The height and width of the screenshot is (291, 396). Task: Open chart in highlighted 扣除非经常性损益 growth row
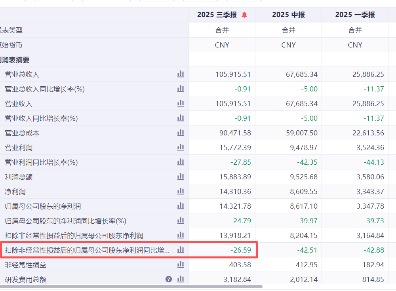click(x=181, y=250)
